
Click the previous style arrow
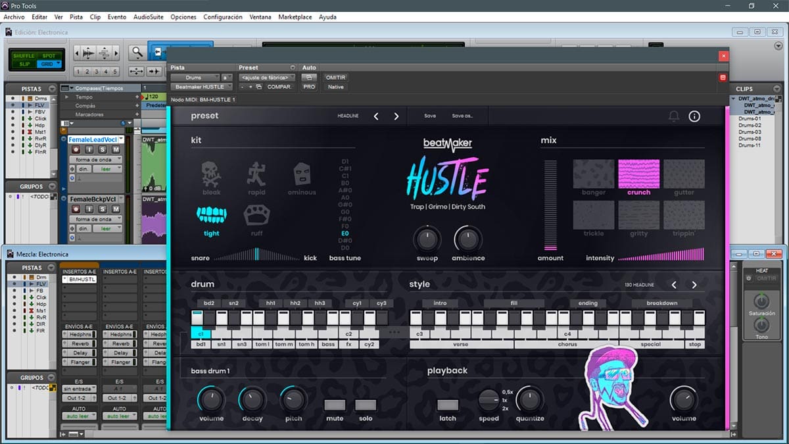tap(674, 285)
